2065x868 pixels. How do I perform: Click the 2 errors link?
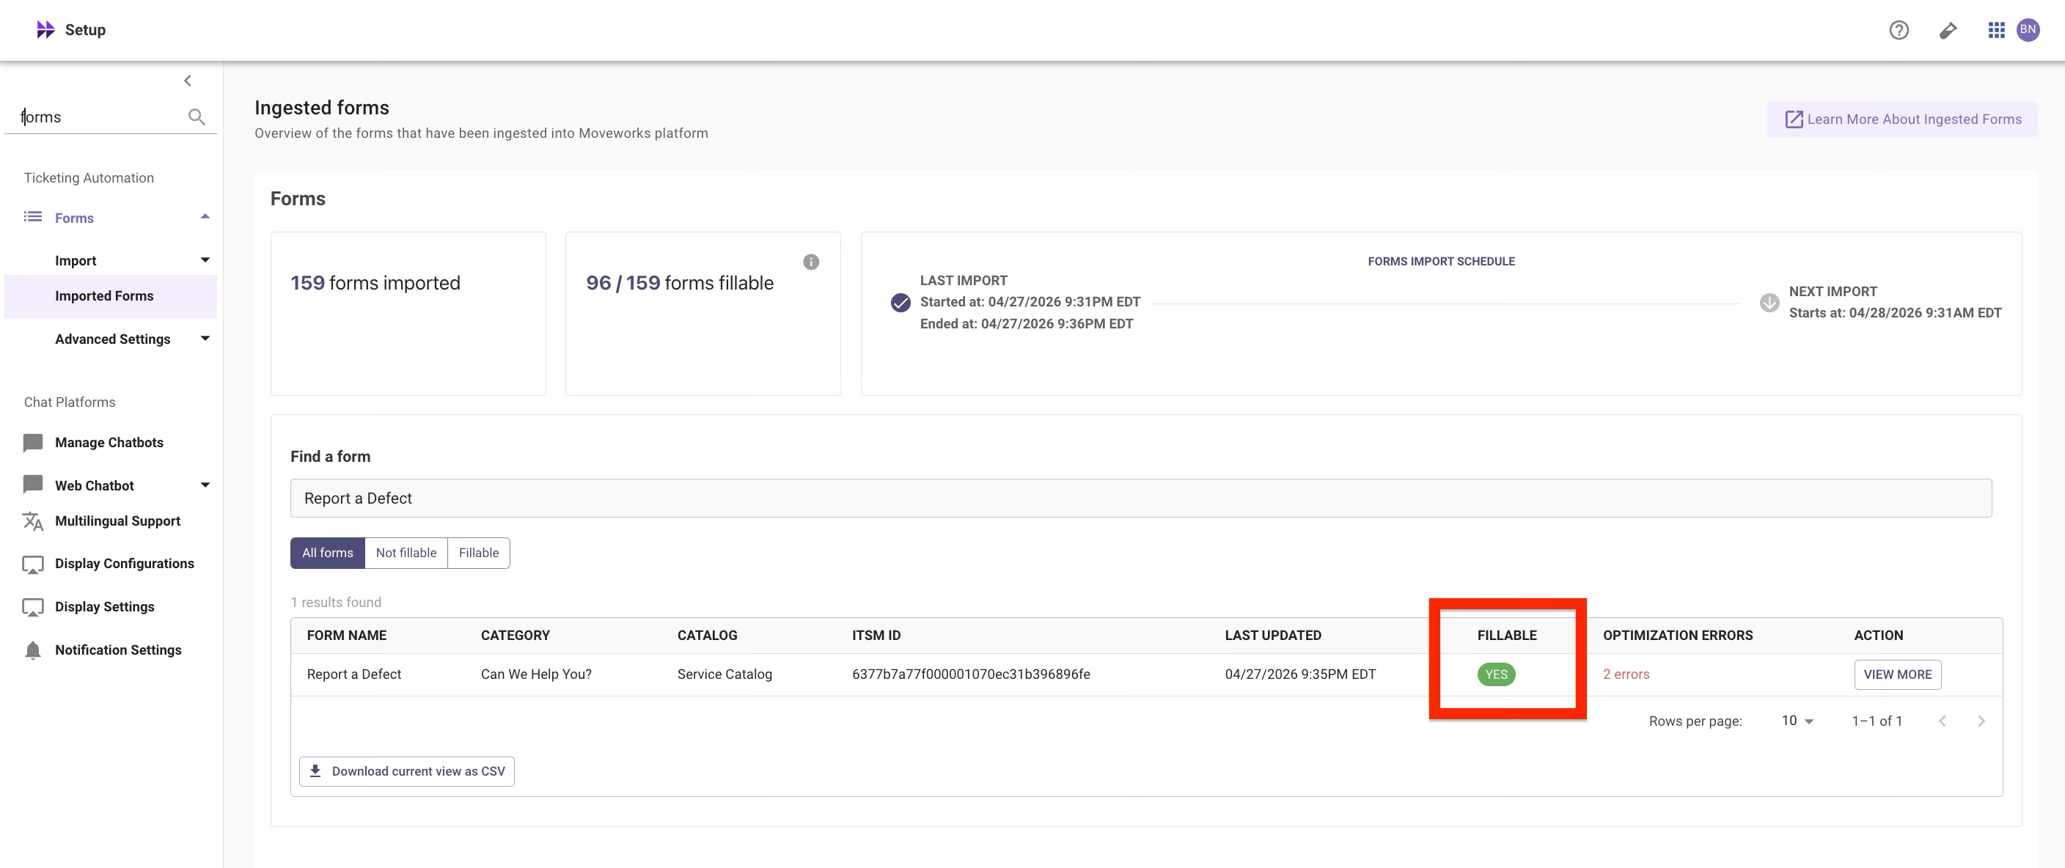pos(1626,675)
